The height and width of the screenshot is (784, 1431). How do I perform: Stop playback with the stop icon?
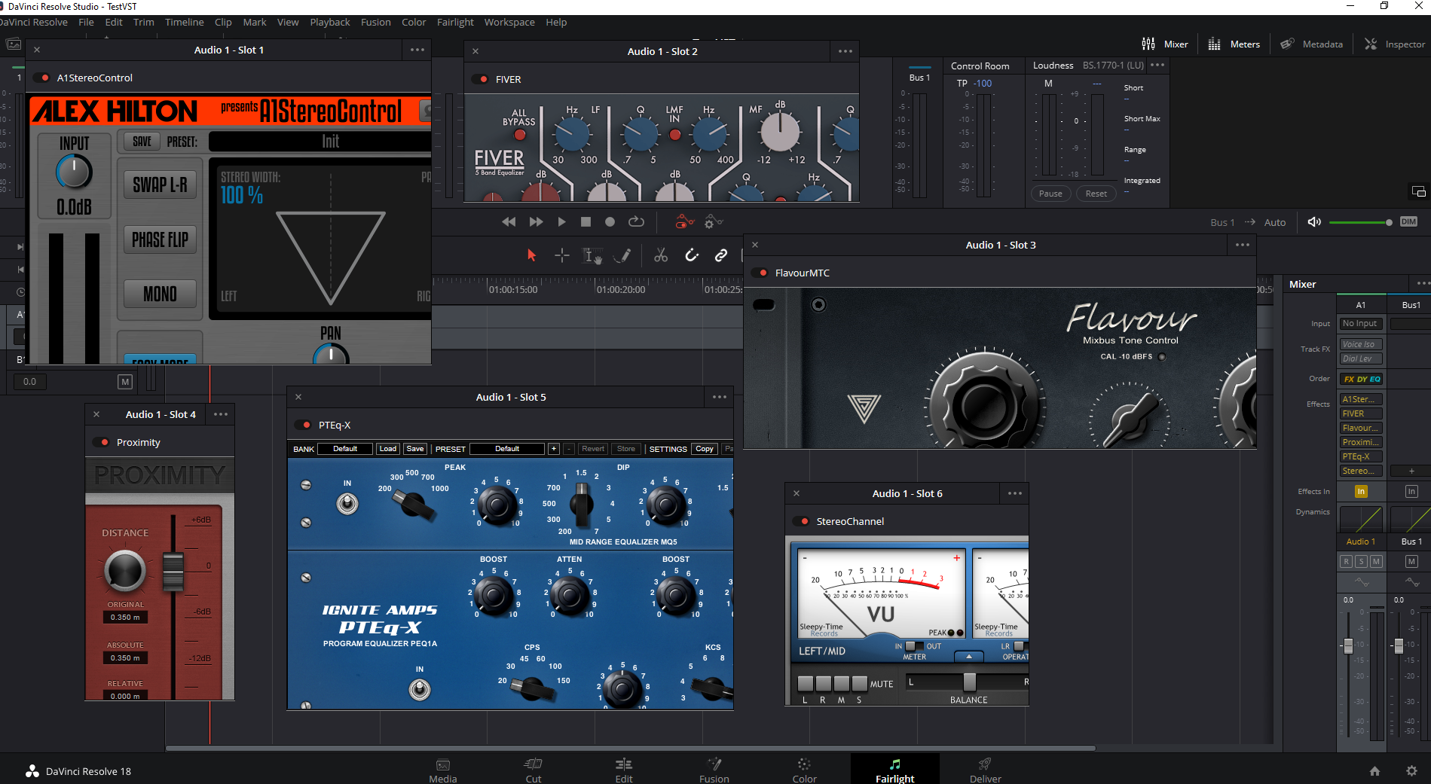[586, 221]
